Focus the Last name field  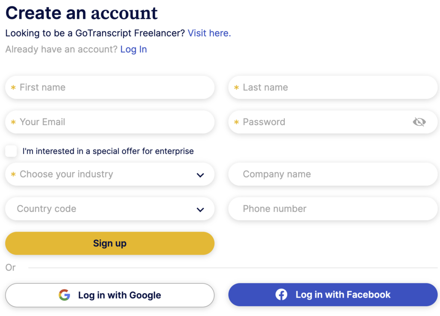click(x=333, y=87)
